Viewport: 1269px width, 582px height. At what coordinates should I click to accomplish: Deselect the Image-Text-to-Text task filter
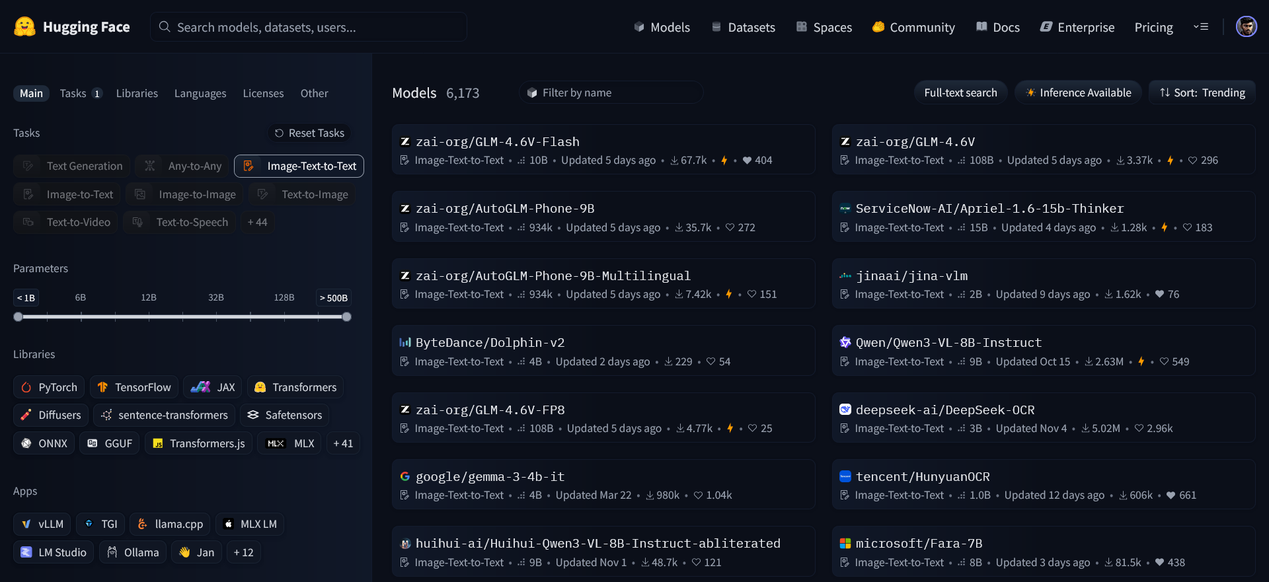coord(299,166)
